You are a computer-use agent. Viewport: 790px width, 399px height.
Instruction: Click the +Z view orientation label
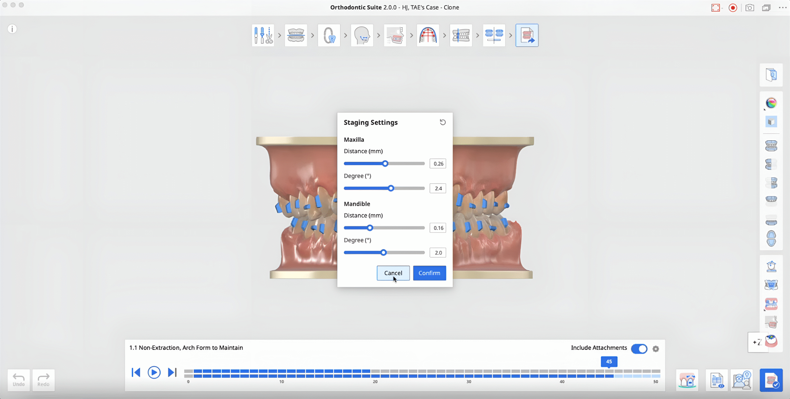click(x=758, y=342)
